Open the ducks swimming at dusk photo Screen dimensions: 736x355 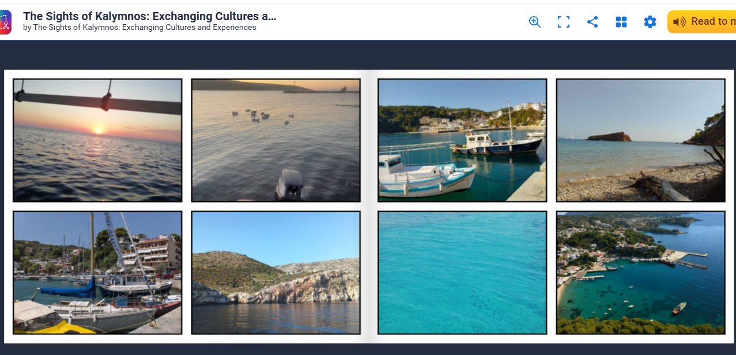[x=276, y=140]
